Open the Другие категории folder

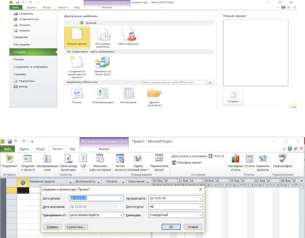[x=155, y=97]
